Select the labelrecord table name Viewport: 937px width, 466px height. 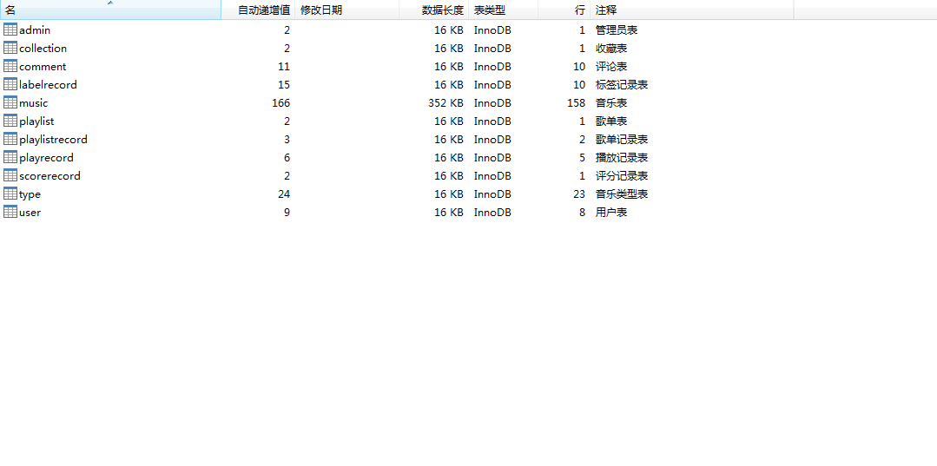tap(48, 85)
